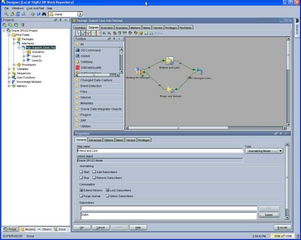The height and width of the screenshot is (240, 301).
Task: Click the Properties panel vertical scrollbar
Action: (x=287, y=181)
